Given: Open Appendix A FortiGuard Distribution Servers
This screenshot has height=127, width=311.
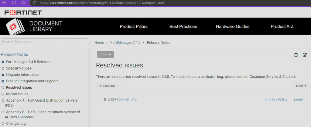Looking at the screenshot, I should tap(41, 103).
